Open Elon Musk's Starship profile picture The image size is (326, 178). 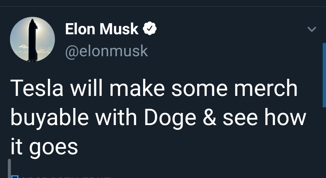[x=32, y=39]
